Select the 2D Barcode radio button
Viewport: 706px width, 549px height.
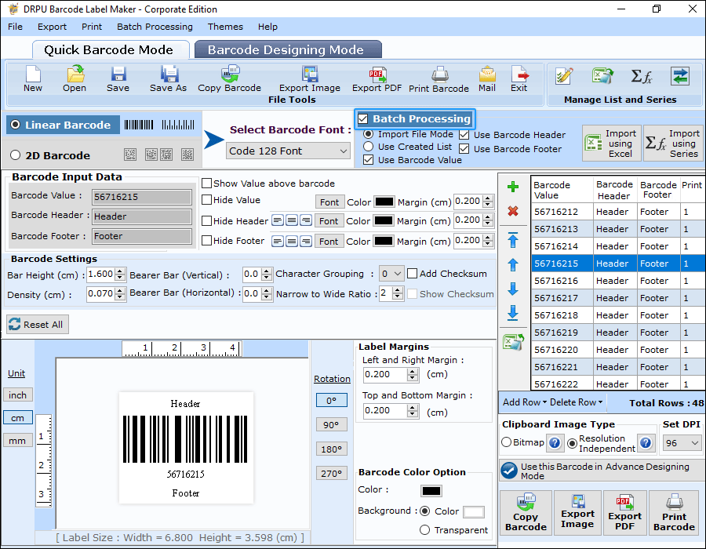tap(16, 155)
